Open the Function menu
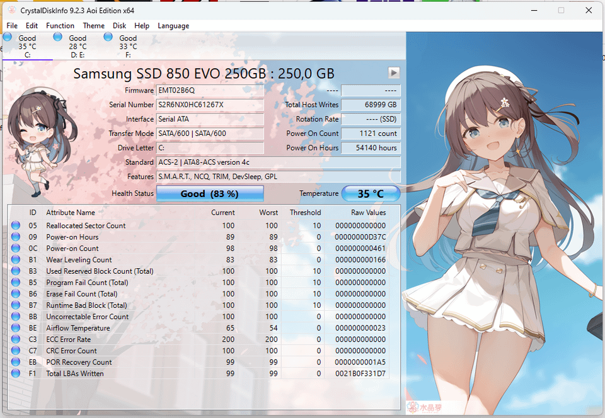Image resolution: width=605 pixels, height=418 pixels. tap(60, 26)
